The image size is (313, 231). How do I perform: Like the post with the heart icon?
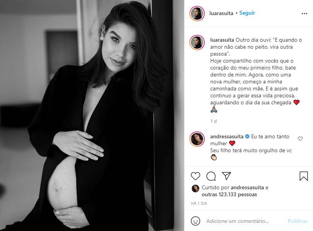(x=196, y=176)
